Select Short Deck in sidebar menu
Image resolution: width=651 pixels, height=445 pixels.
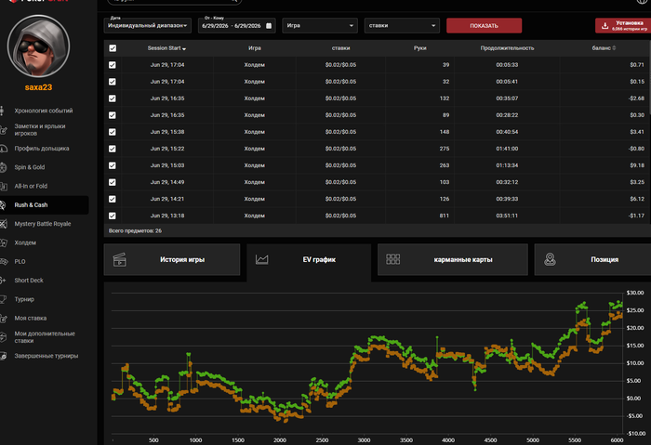[29, 281]
